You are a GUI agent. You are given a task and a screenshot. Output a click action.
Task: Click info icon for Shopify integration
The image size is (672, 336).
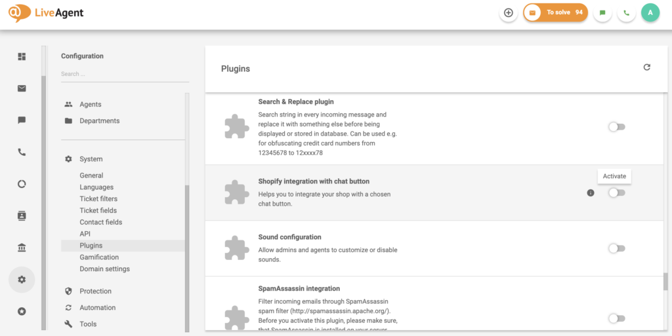591,193
